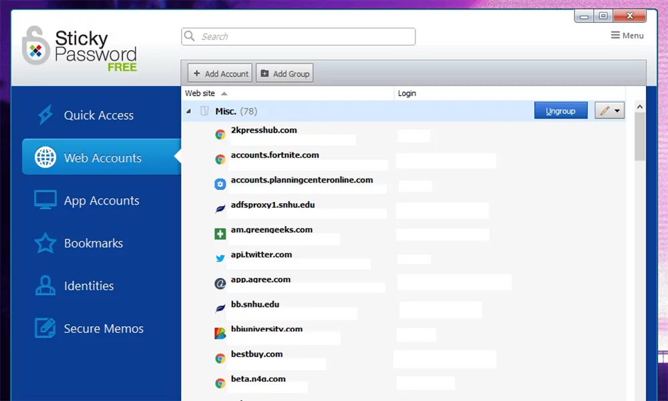The width and height of the screenshot is (668, 401).
Task: Click the App Accounts monitor icon
Action: (x=45, y=200)
